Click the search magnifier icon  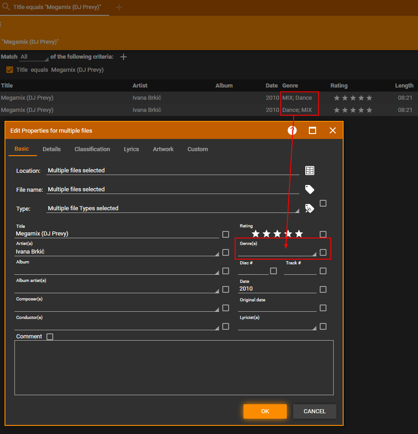6,7
